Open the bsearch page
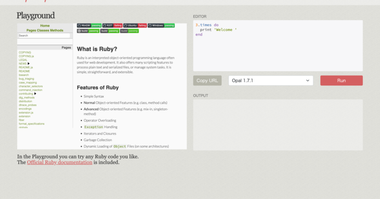 pyautogui.click(x=24, y=75)
